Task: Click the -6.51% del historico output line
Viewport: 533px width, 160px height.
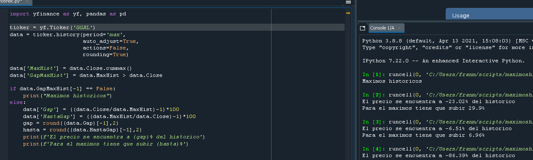Action: (x=437, y=128)
